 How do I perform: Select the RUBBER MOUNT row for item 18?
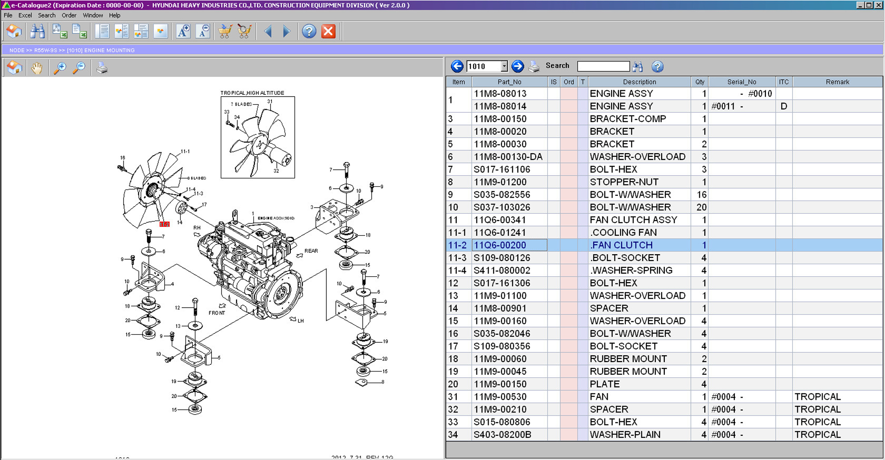[628, 359]
